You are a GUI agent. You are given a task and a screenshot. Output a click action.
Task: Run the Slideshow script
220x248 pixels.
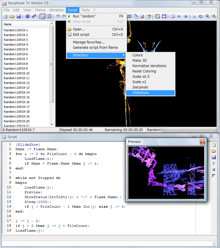pyautogui.click(x=150, y=93)
